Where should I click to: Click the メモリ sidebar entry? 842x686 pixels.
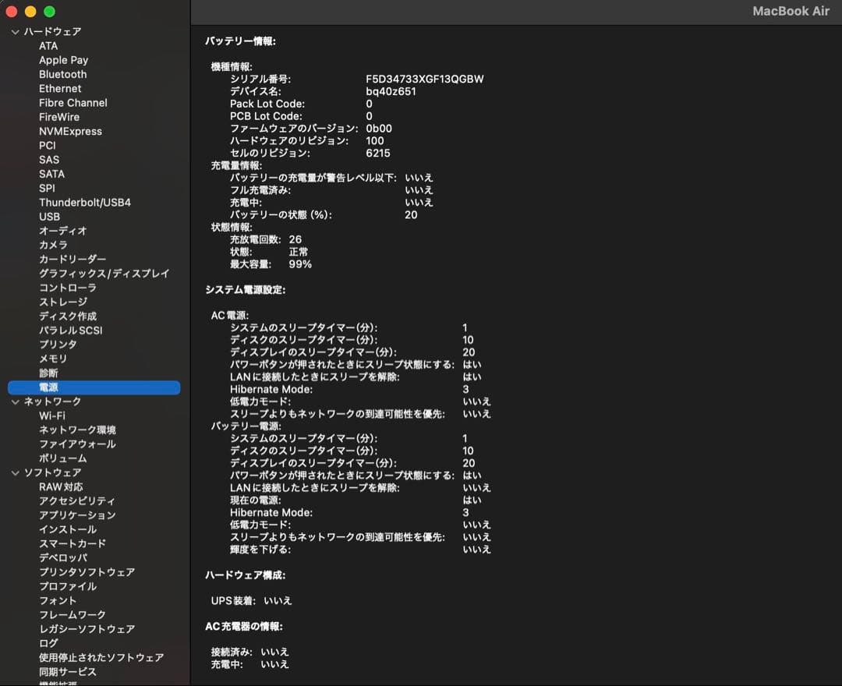[53, 359]
